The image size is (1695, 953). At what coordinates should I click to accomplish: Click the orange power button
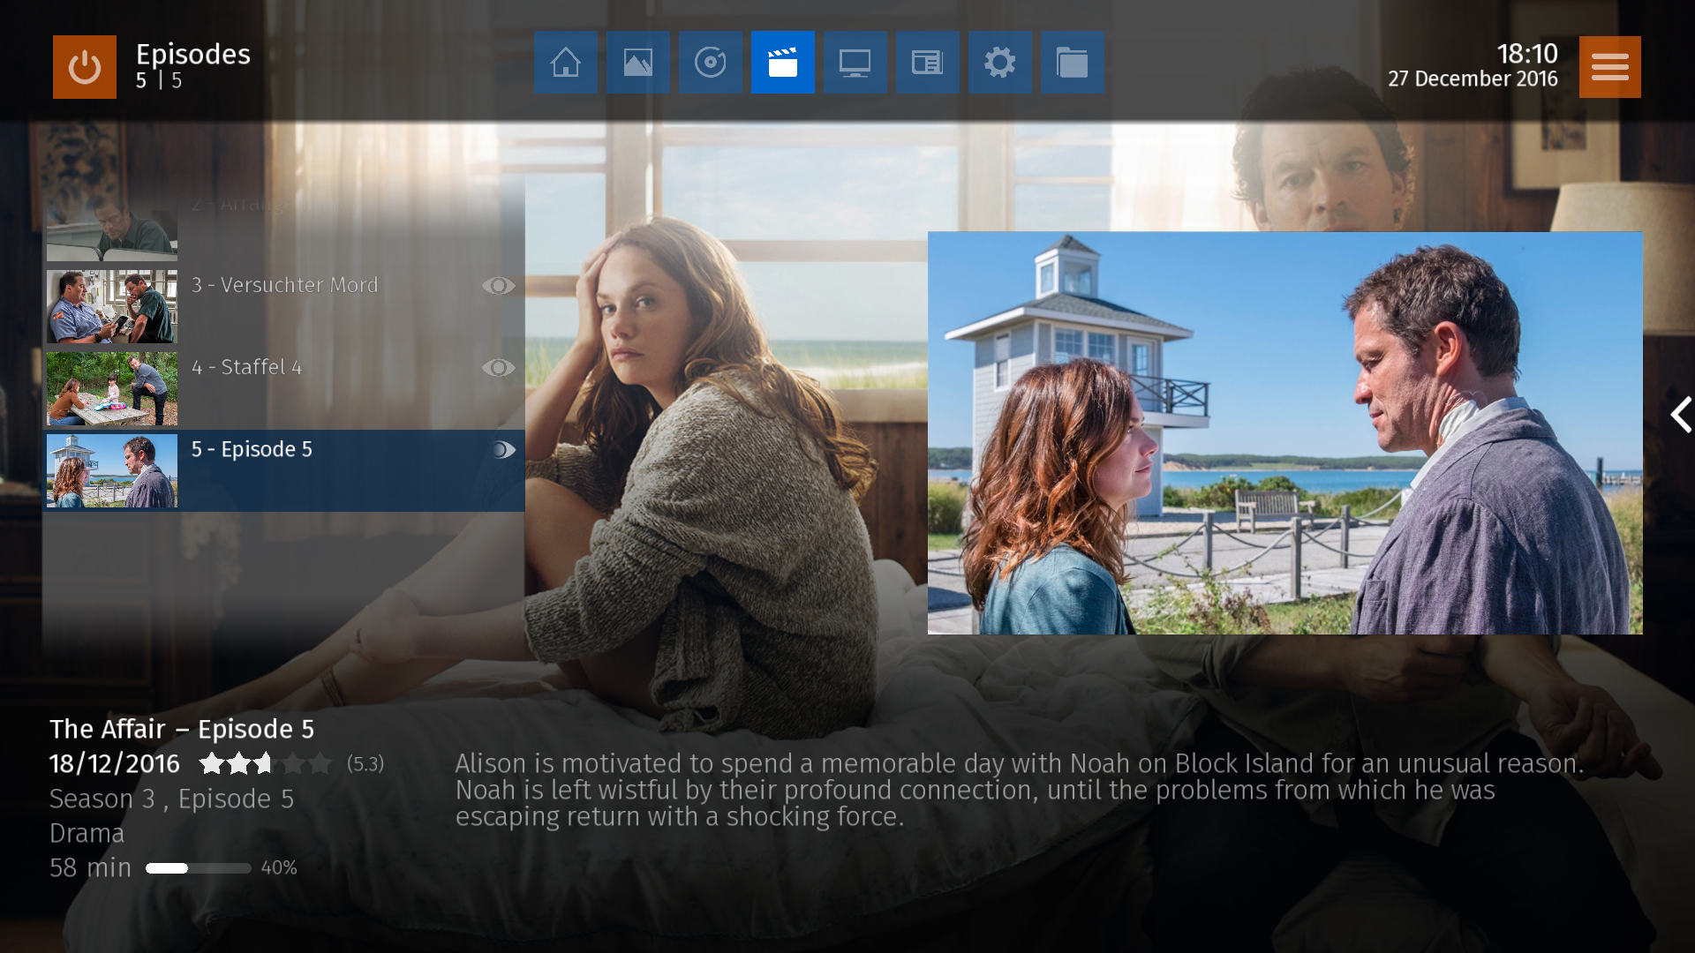(x=85, y=67)
